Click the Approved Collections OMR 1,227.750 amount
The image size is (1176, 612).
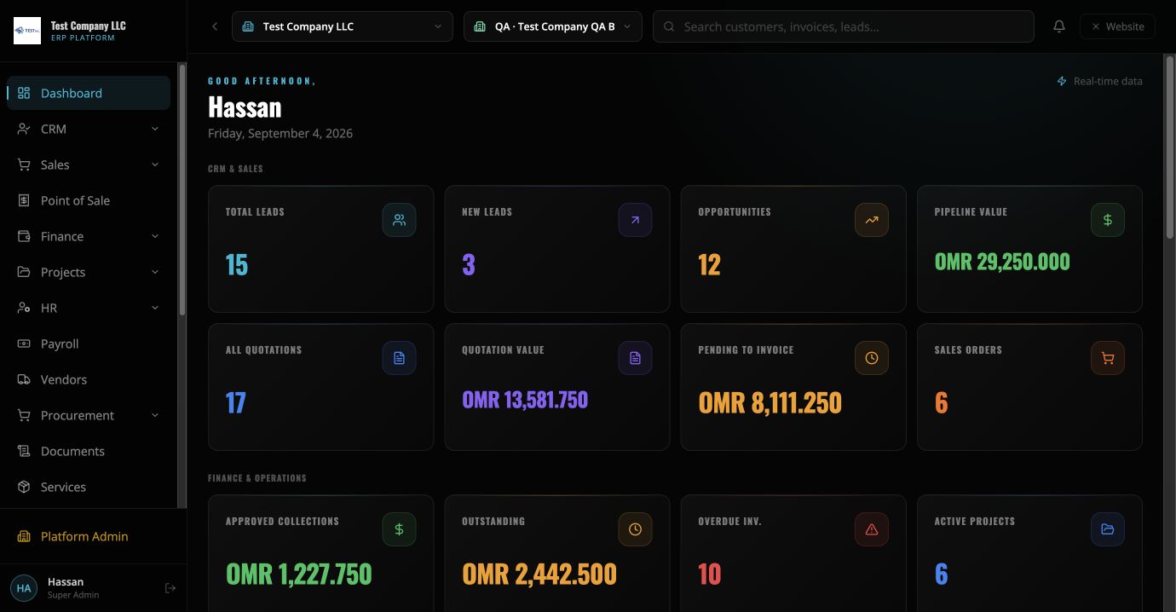[299, 574]
